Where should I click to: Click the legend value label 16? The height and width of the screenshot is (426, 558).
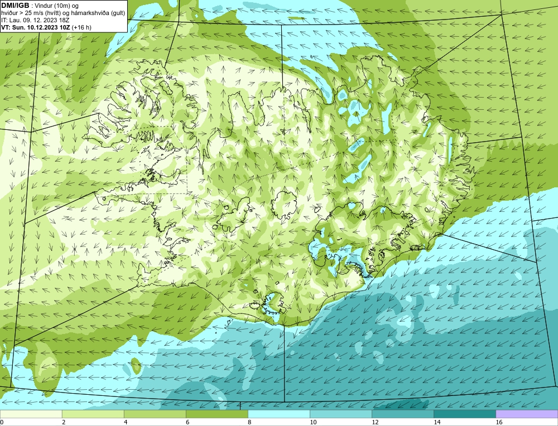pyautogui.click(x=499, y=422)
